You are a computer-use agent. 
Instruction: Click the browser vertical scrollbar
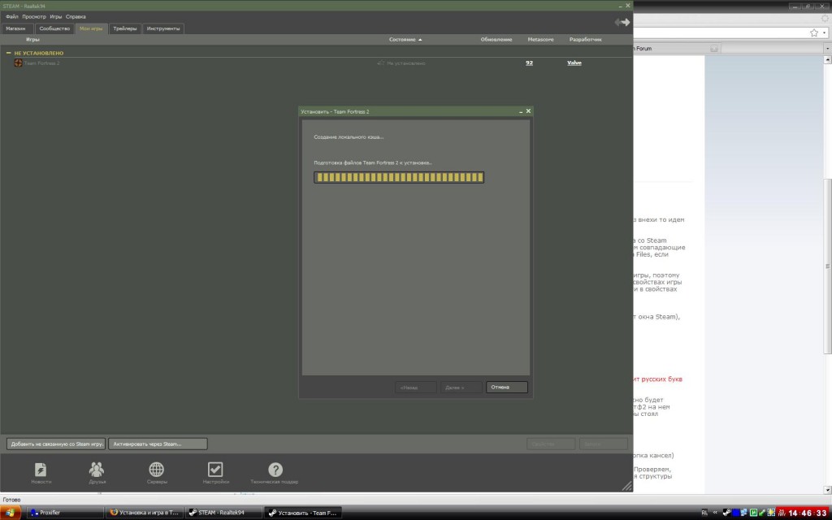click(x=827, y=266)
